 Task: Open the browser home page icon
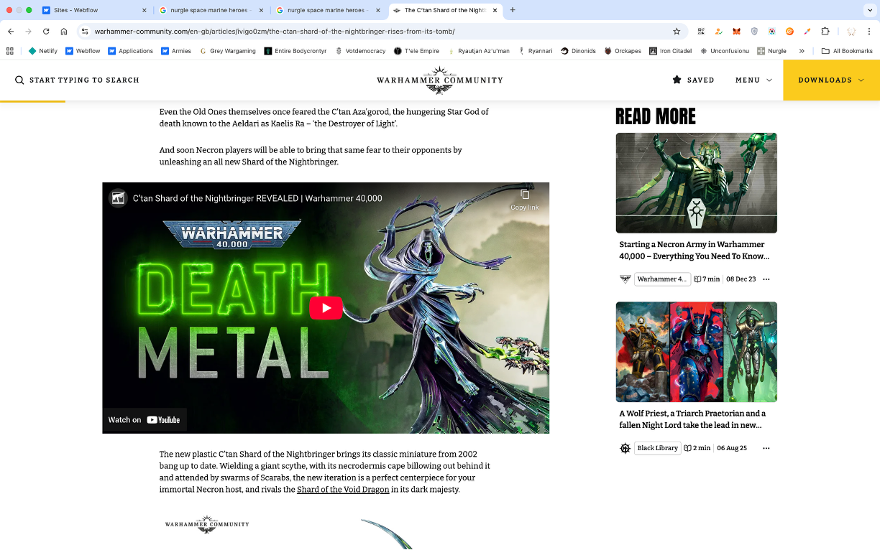click(64, 32)
